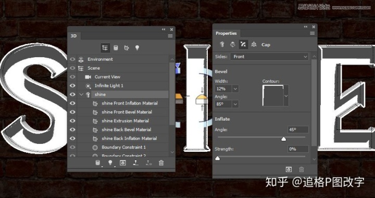Viewport: 375px width, 198px height.
Task: Select shine Front Bevel Material row
Action: tap(123, 112)
